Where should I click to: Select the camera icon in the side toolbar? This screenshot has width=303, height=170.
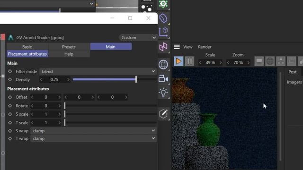163,79
